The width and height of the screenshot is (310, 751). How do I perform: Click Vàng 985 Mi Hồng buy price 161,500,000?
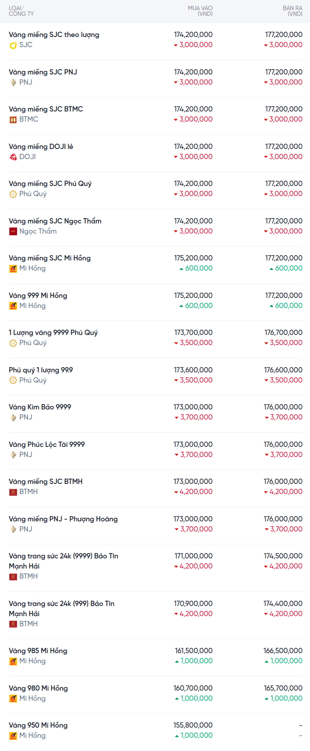[x=193, y=651]
